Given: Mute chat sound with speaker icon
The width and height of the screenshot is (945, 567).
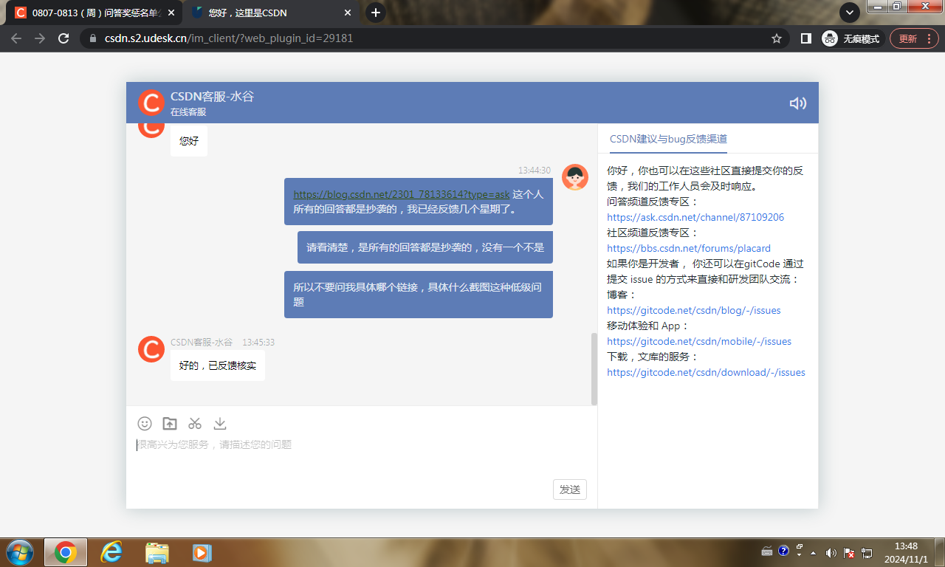Looking at the screenshot, I should pos(797,103).
